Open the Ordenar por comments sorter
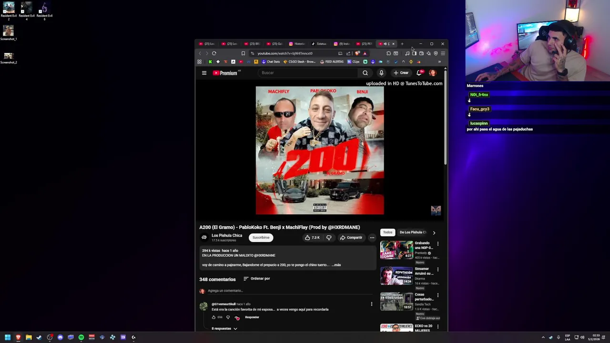This screenshot has height=343, width=610. (256, 279)
